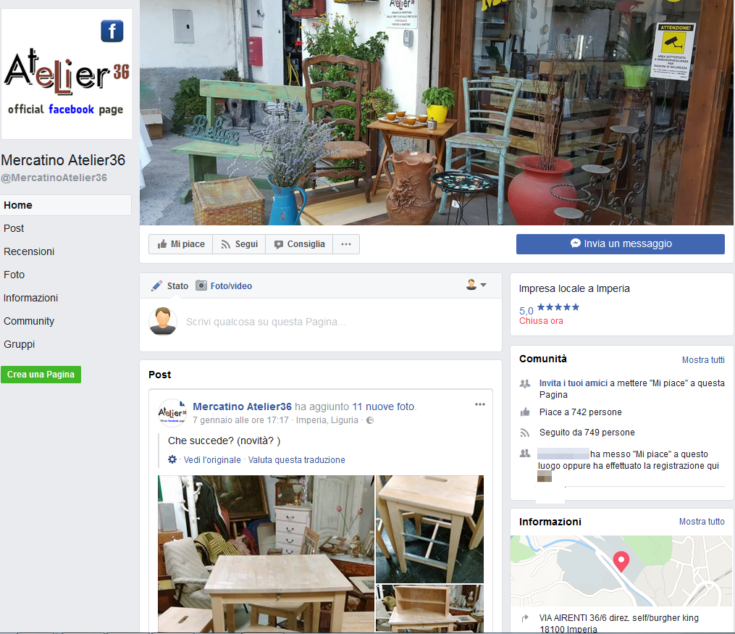Click the Mi piace thumbs-up button

pyautogui.click(x=181, y=244)
